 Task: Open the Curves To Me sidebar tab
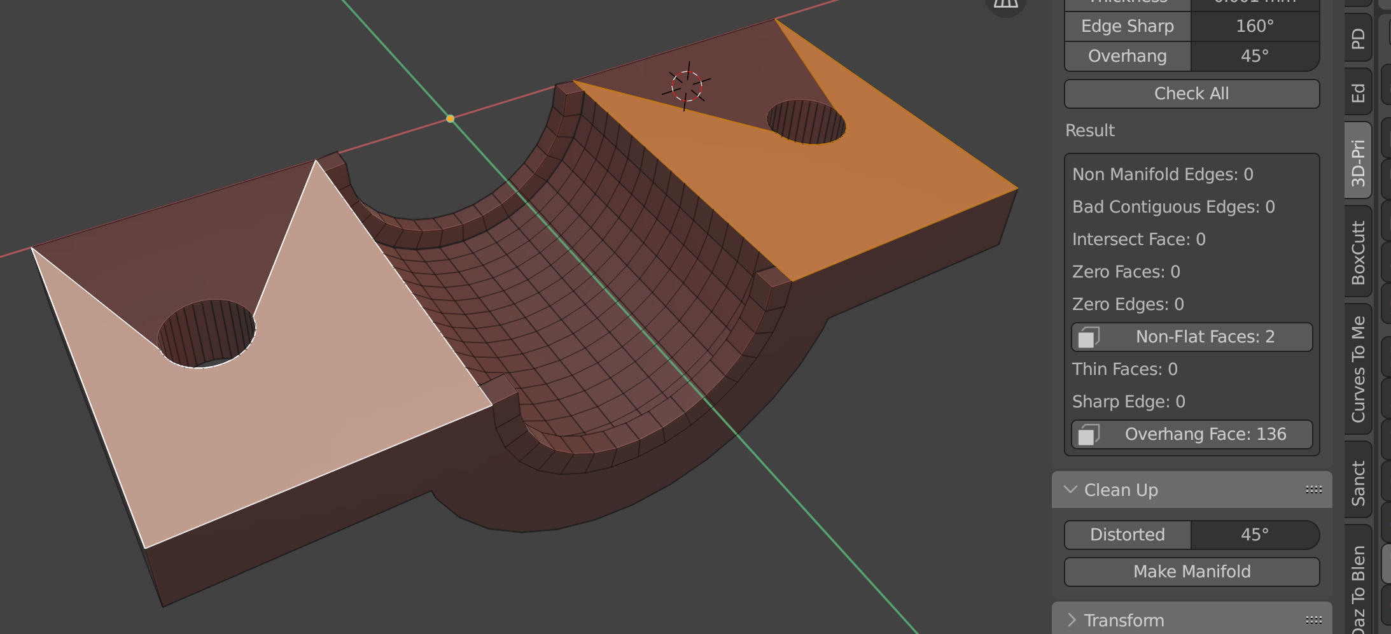[x=1357, y=369]
